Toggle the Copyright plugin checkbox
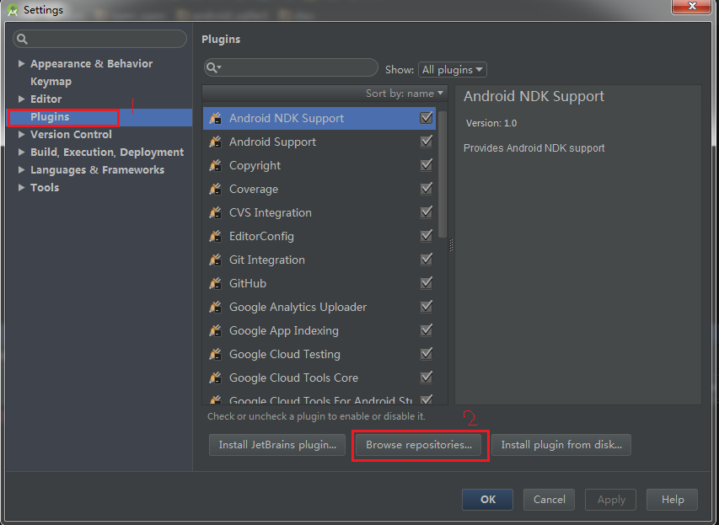 pos(427,165)
